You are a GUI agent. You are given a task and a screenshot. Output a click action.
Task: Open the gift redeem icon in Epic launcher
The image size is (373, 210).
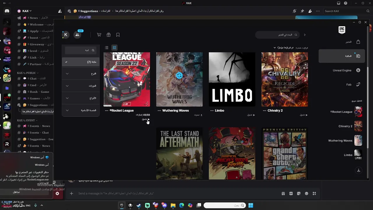click(x=108, y=35)
